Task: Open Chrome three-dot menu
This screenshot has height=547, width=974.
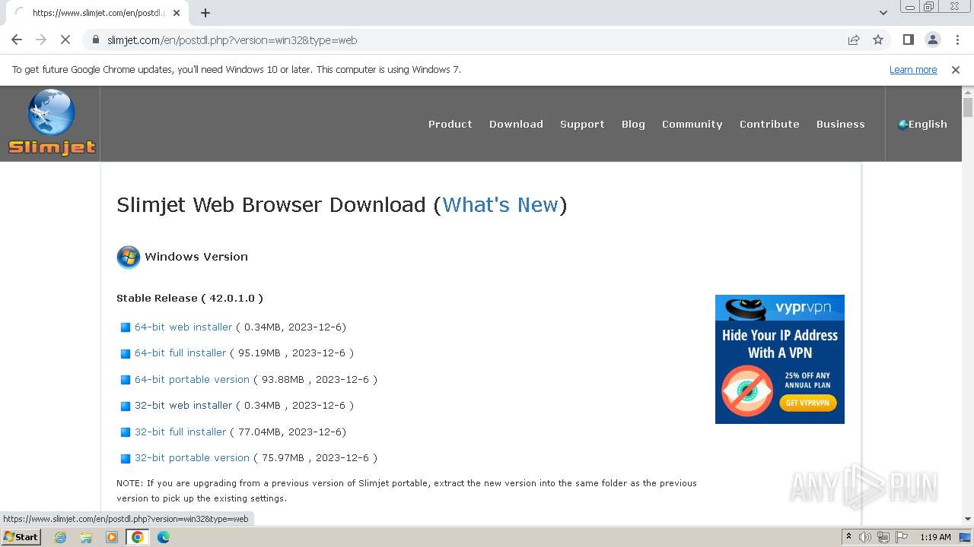Action: point(956,40)
